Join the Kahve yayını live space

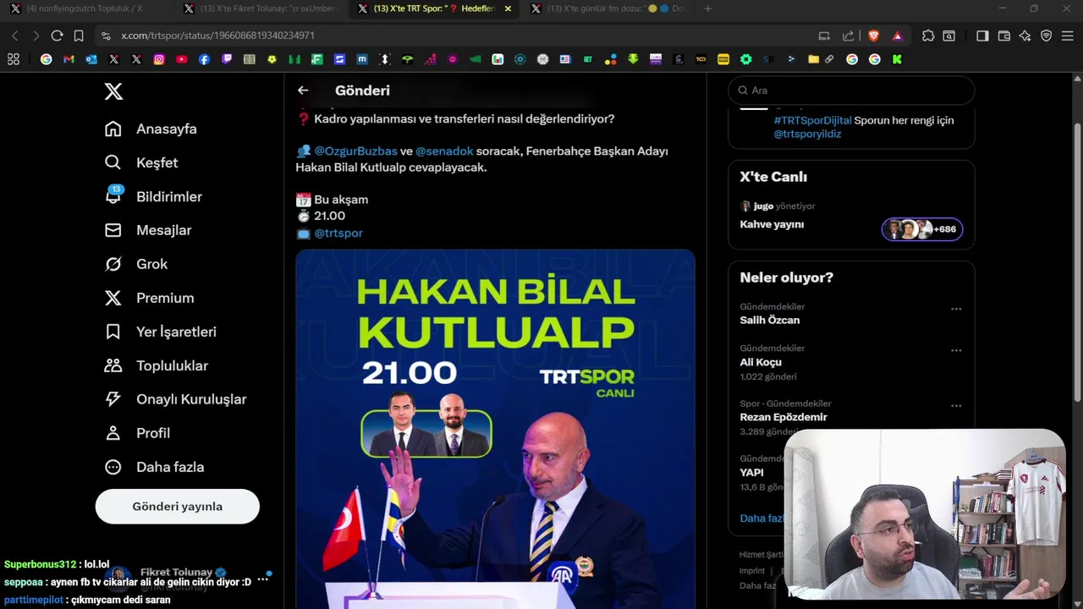(772, 224)
